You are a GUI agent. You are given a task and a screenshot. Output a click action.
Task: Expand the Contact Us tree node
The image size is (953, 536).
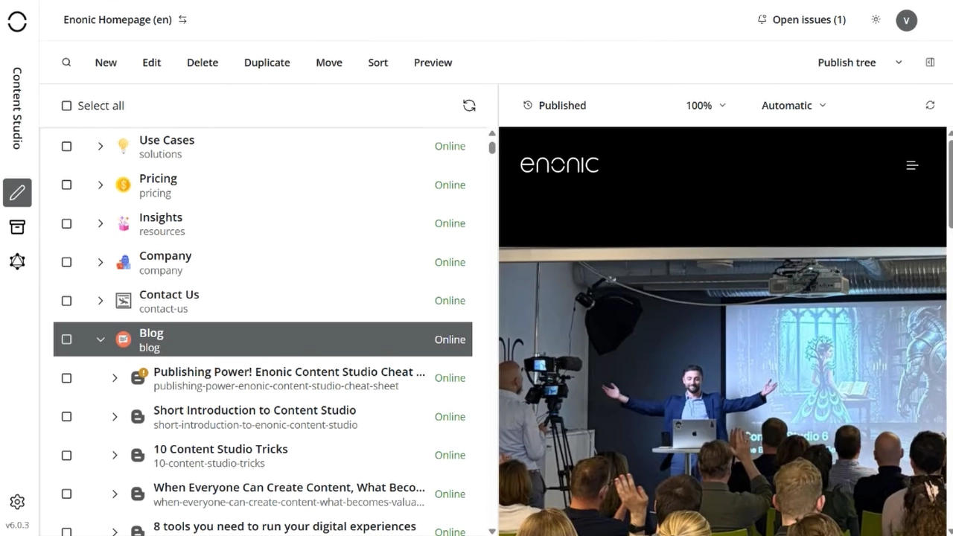pyautogui.click(x=101, y=301)
